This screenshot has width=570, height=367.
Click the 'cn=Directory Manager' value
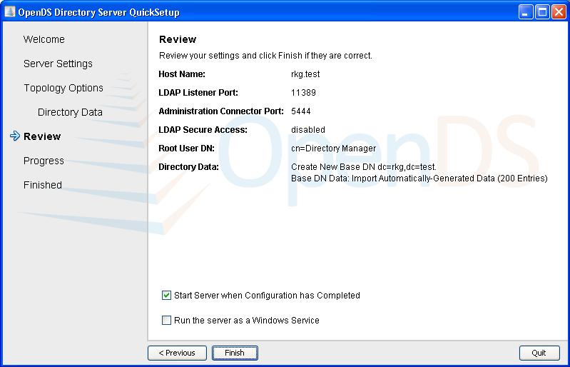[x=334, y=149]
